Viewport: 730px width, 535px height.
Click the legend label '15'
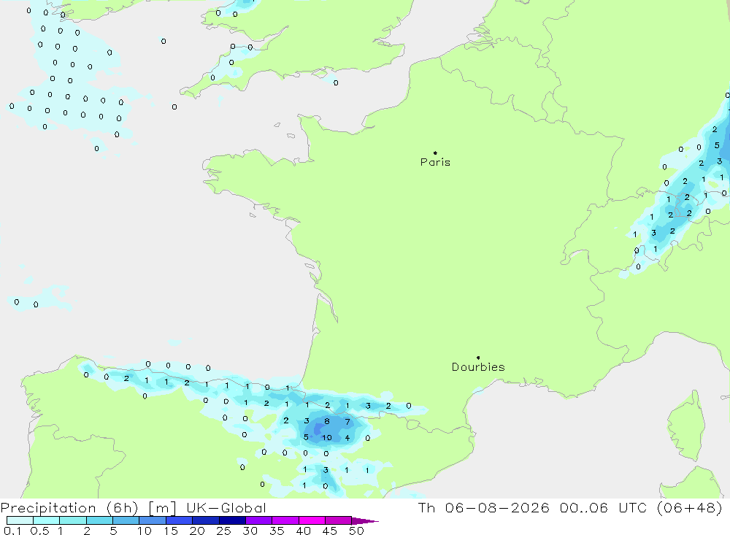[171, 531]
